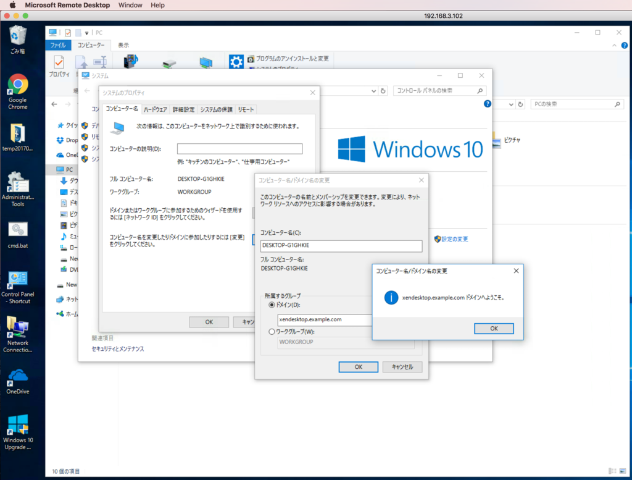Click the PC search magnifier icon

point(617,104)
